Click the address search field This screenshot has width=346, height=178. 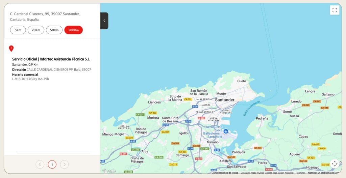click(51, 17)
